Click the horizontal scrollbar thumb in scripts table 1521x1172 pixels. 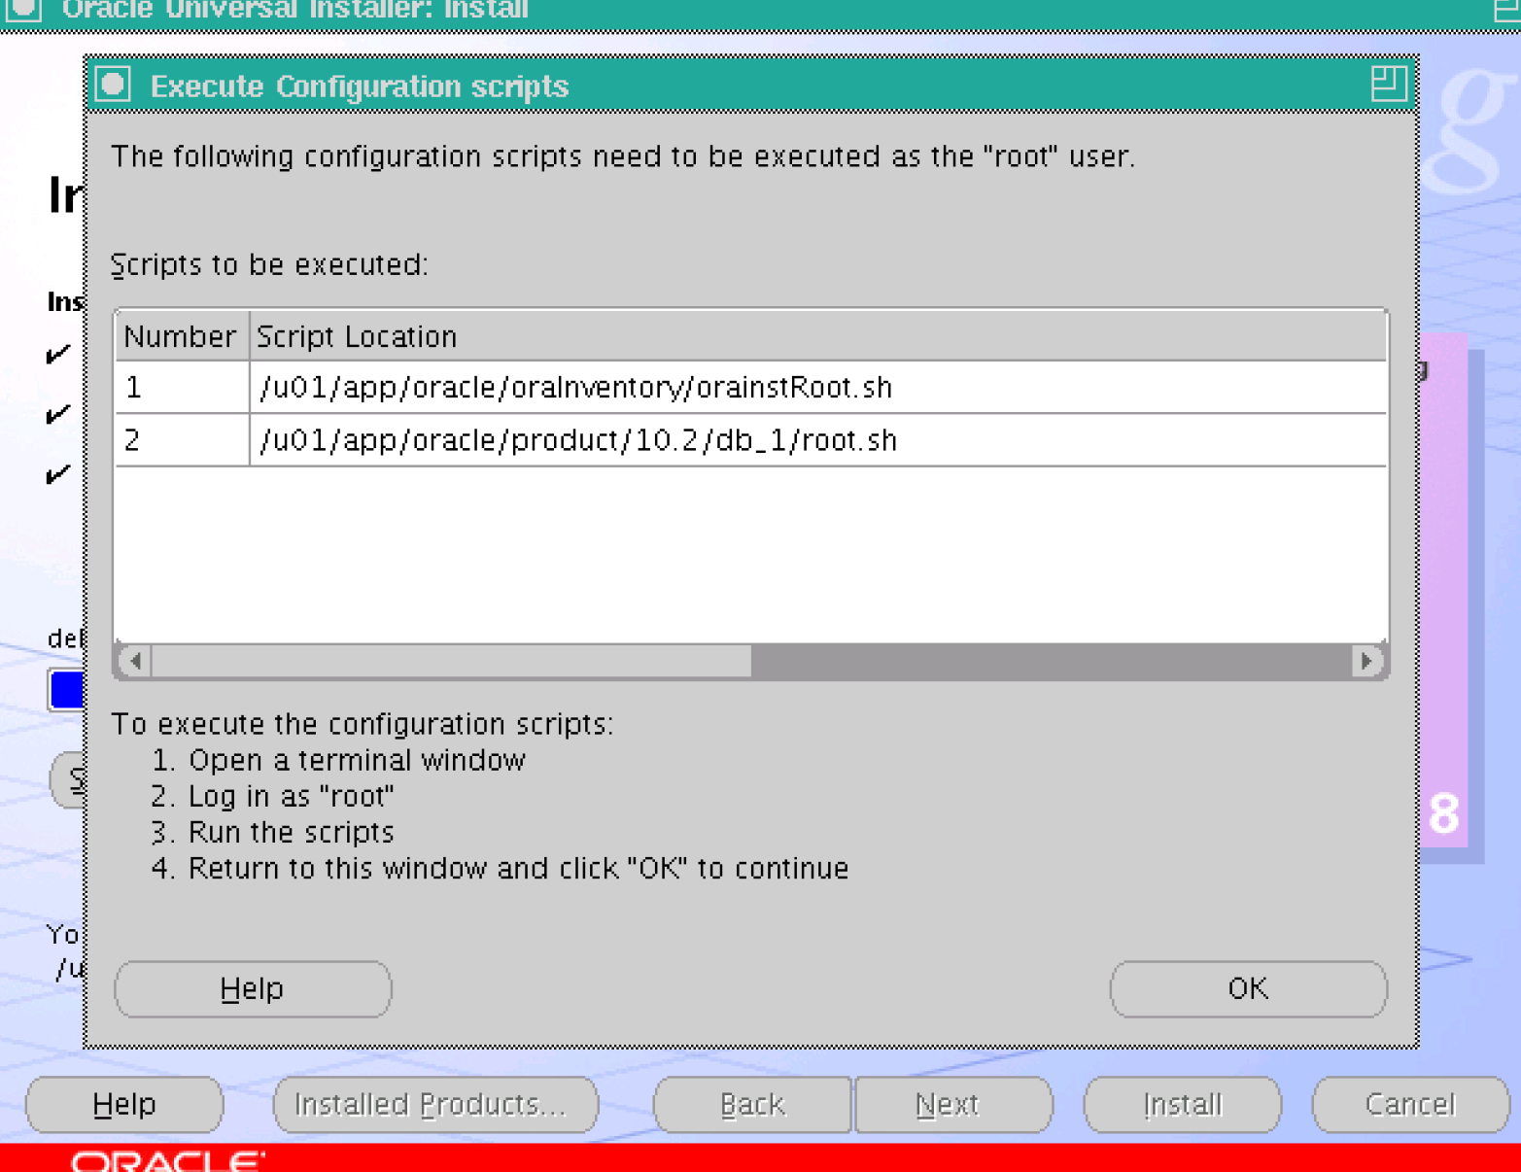point(451,661)
